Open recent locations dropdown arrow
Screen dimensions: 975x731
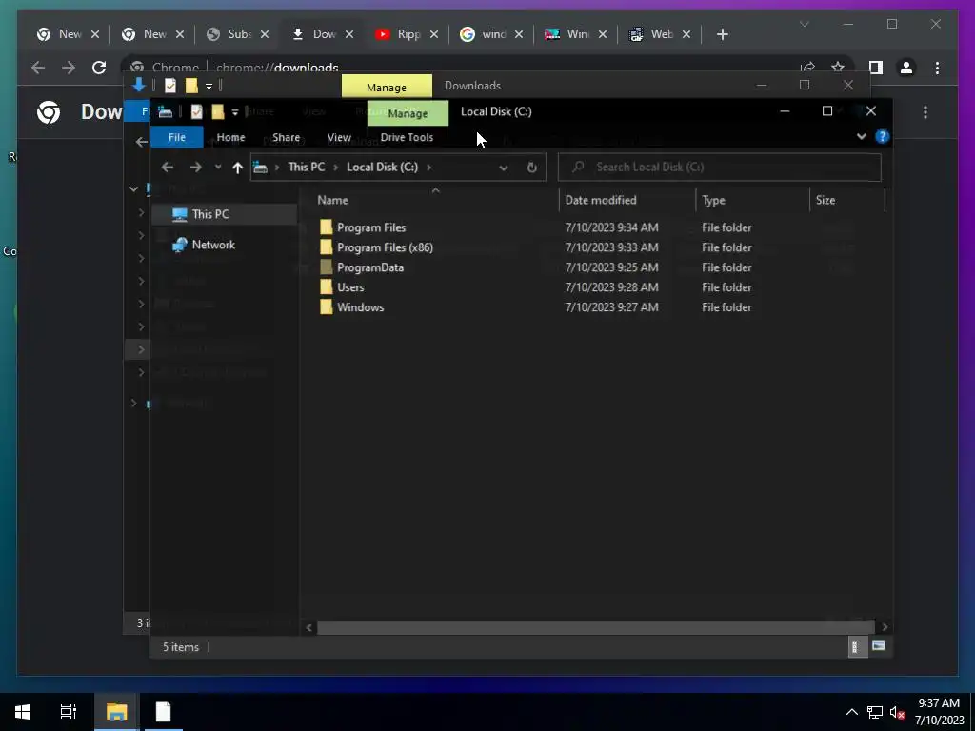click(x=218, y=167)
